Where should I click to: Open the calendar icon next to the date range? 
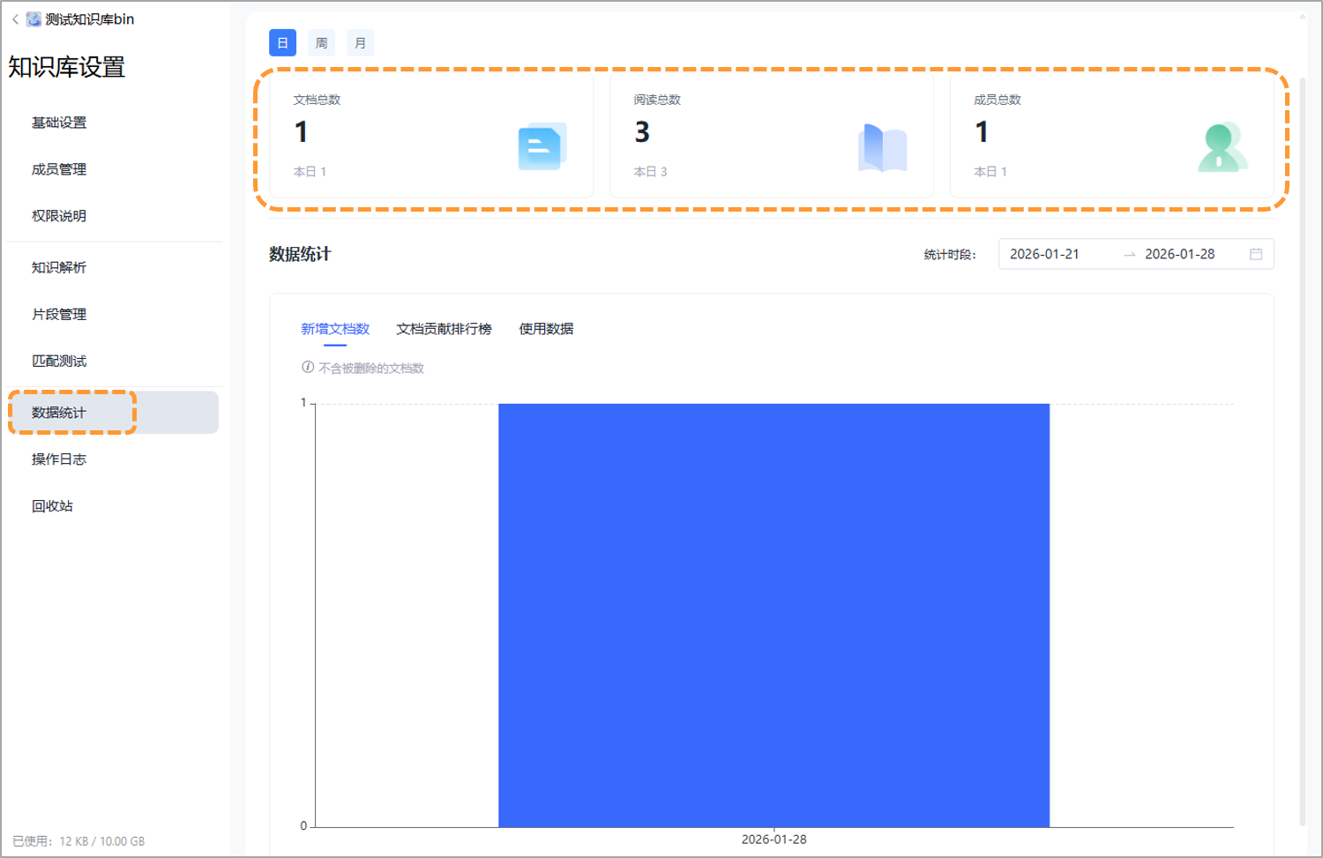pos(1258,254)
